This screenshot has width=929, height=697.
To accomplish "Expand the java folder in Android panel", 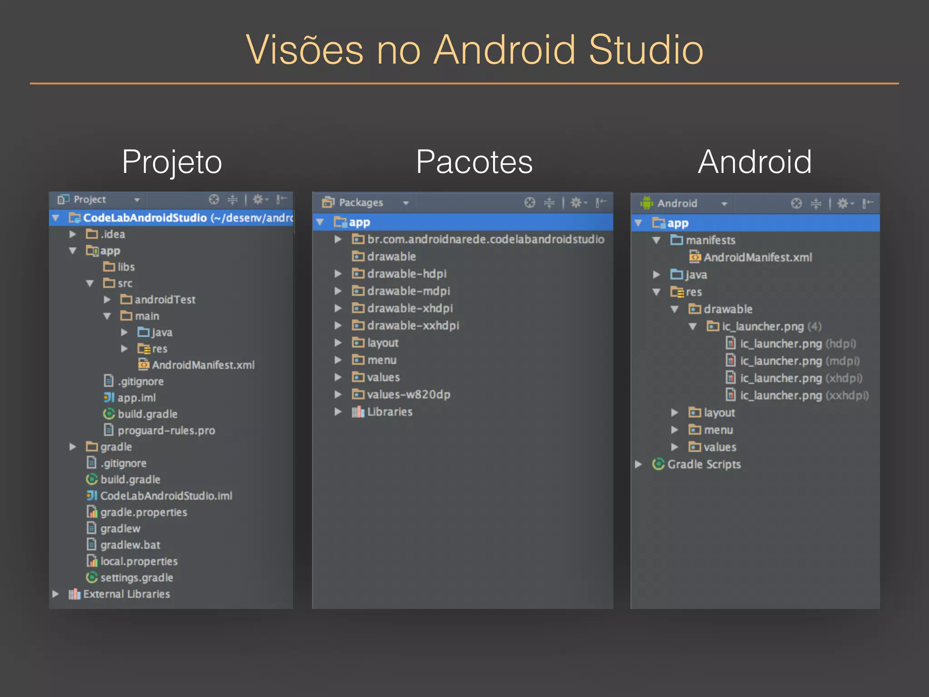I will pos(656,274).
